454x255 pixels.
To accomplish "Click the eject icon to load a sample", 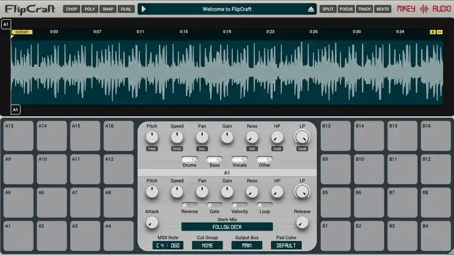I will (310, 9).
